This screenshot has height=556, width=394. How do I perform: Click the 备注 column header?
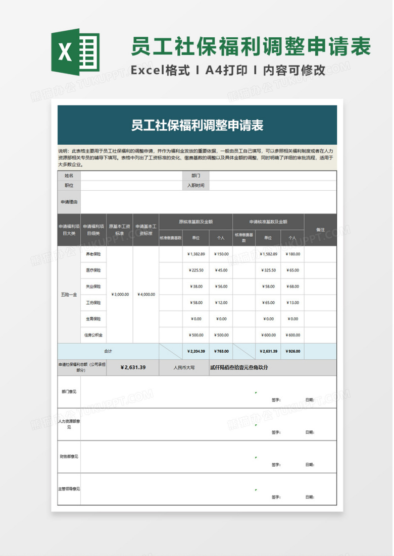click(320, 230)
